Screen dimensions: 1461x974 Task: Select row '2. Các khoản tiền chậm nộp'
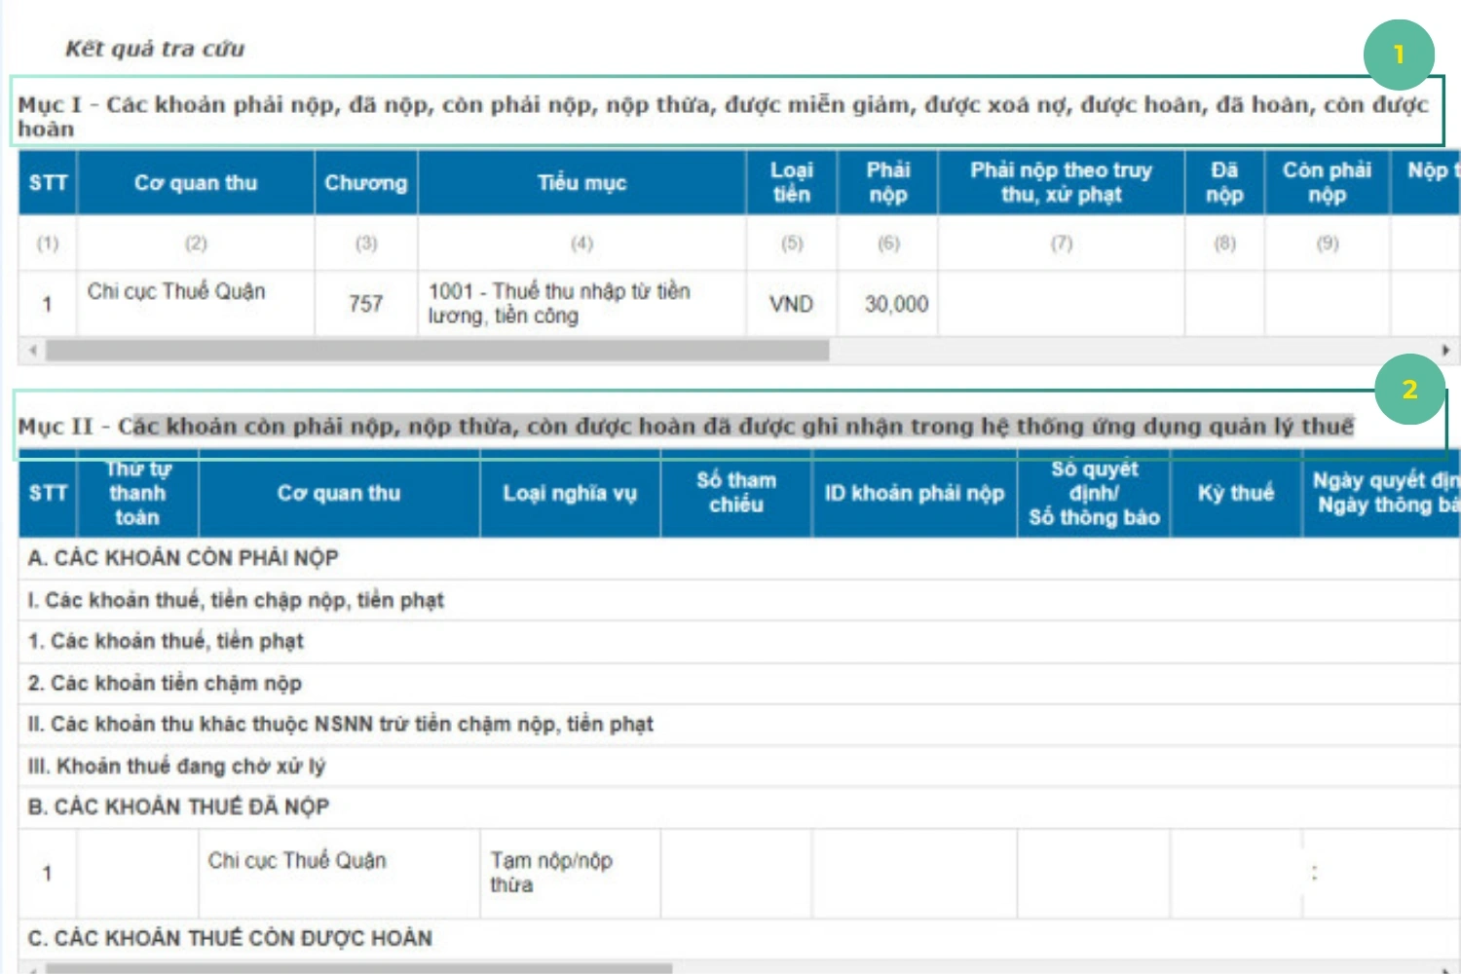coord(738,683)
